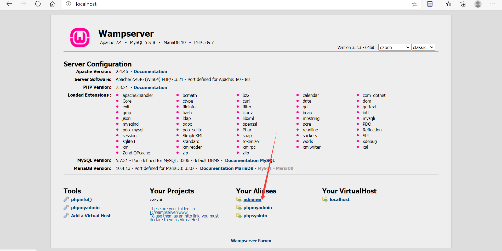Click the Reflection extension entry

pyautogui.click(x=372, y=130)
